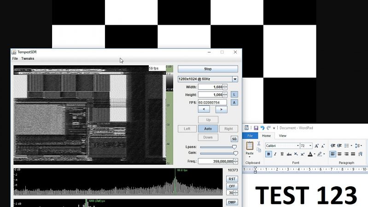Open the Calibri font family dropdown
Image resolution: width=368 pixels, height=207 pixels.
point(297,146)
